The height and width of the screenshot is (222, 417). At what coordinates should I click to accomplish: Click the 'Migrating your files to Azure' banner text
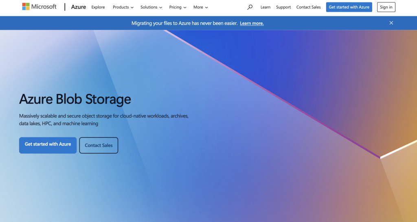(x=184, y=23)
